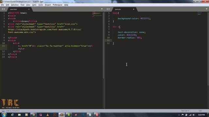Switch to Sublime Text taskbar button
The image size is (209, 117).
(62, 115)
